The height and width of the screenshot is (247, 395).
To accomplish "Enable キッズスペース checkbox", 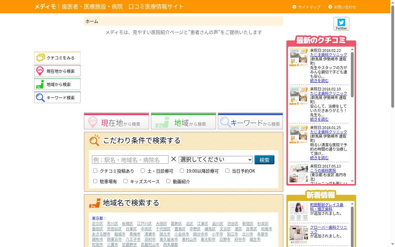I will pos(125,181).
